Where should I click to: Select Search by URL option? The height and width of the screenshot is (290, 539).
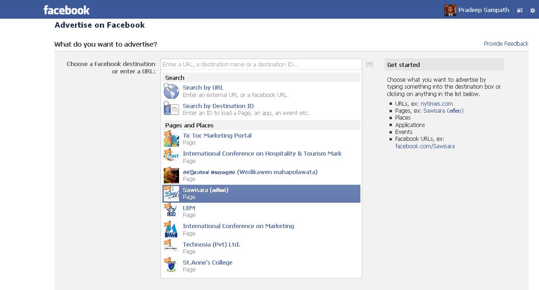[x=261, y=91]
